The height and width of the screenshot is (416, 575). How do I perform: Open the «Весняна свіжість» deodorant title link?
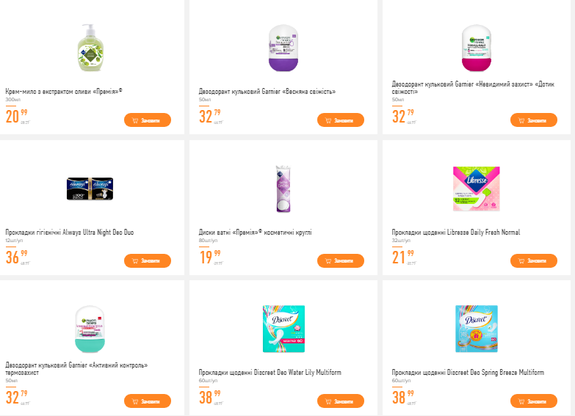tap(267, 92)
